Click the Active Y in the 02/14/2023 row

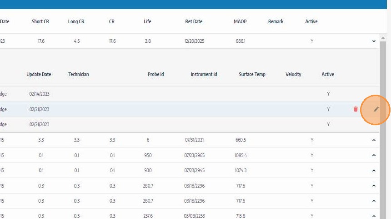coord(328,94)
